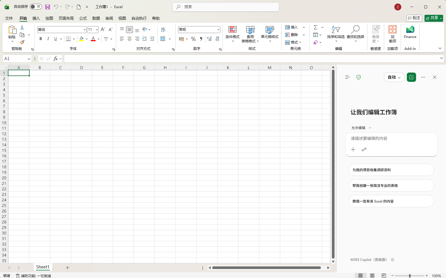Click suggestion 帮我创建一张简洁专业的表格
The width and height of the screenshot is (446, 278).
[x=391, y=185]
